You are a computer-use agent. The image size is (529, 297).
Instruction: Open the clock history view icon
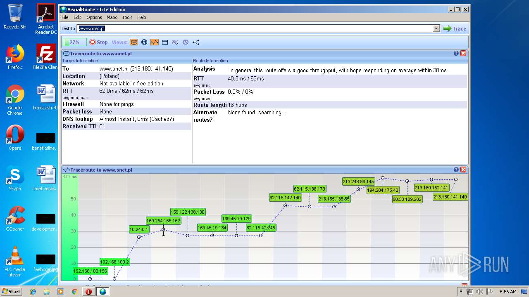(186, 42)
